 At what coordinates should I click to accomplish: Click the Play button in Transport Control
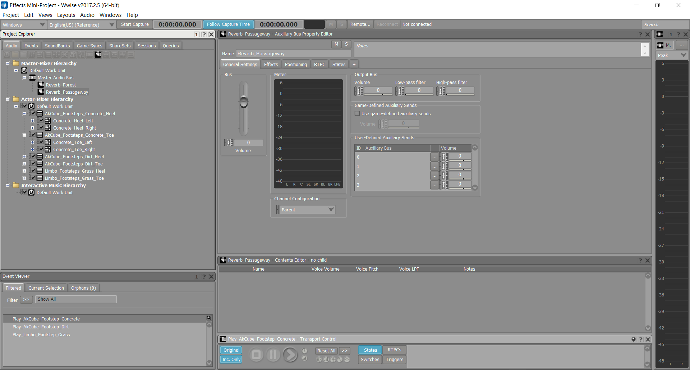click(x=290, y=355)
